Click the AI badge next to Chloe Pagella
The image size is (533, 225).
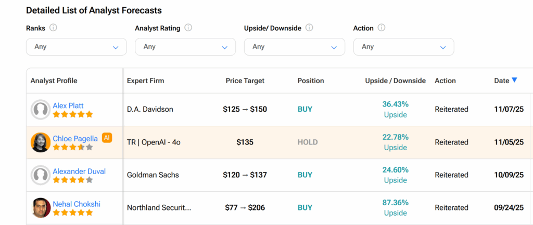click(107, 138)
